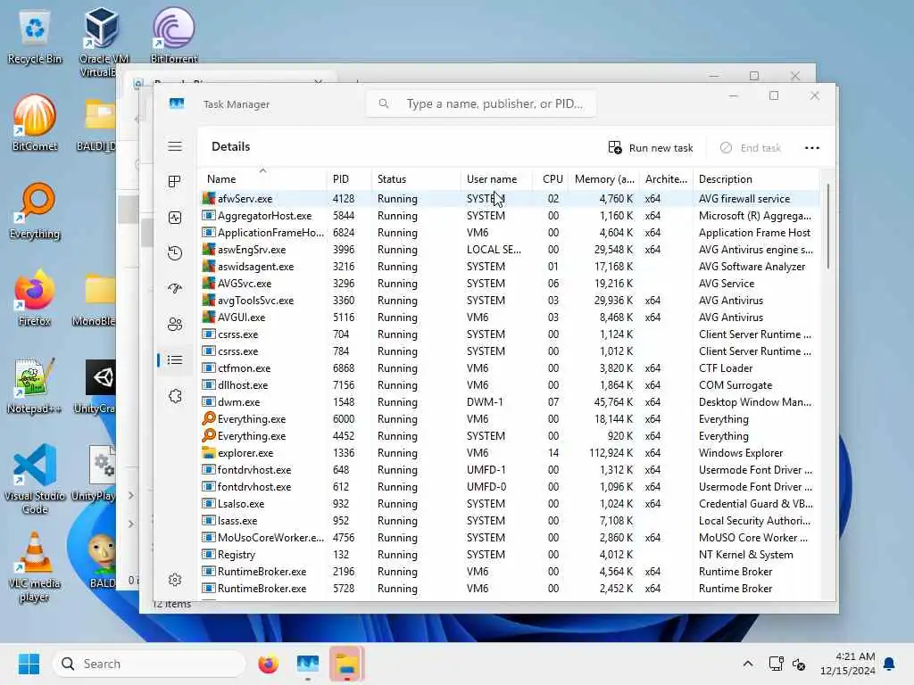Screen dimensions: 914x685
Task: Open the Startup apps page icon
Action: coord(175,288)
